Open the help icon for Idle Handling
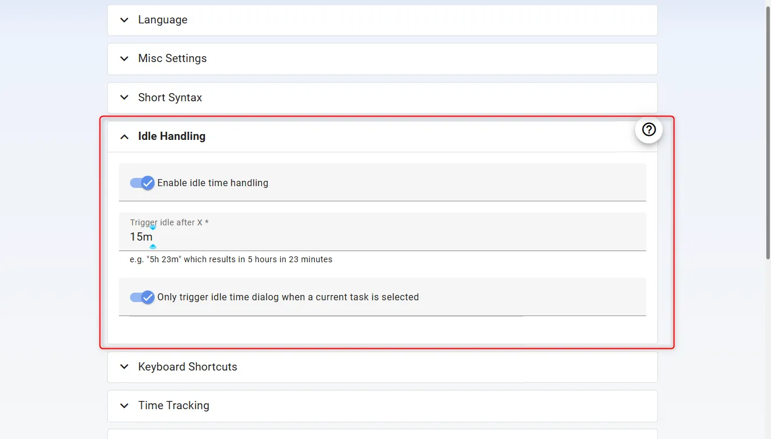The image size is (771, 439). tap(649, 129)
